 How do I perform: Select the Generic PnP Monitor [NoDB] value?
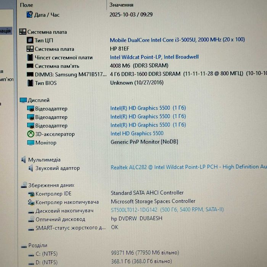[145, 142]
